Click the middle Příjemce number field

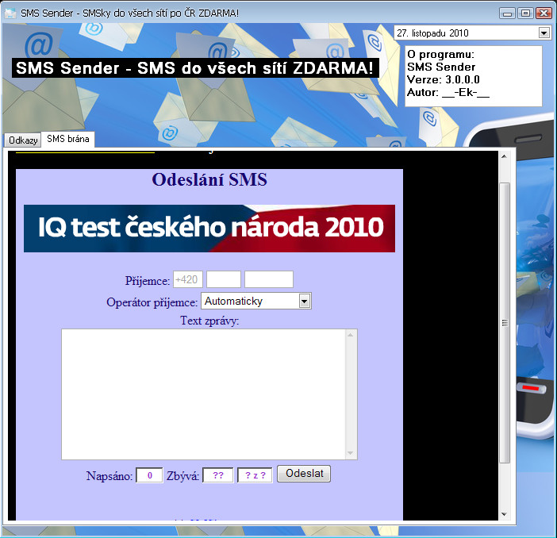coord(224,279)
